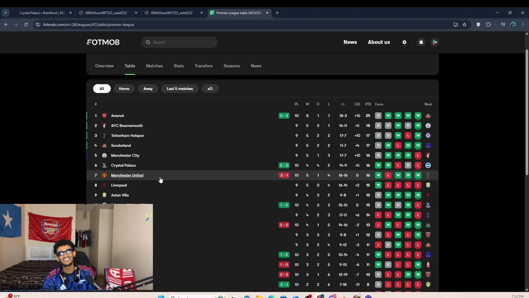Select the All table filter
The height and width of the screenshot is (298, 529).
click(x=102, y=89)
